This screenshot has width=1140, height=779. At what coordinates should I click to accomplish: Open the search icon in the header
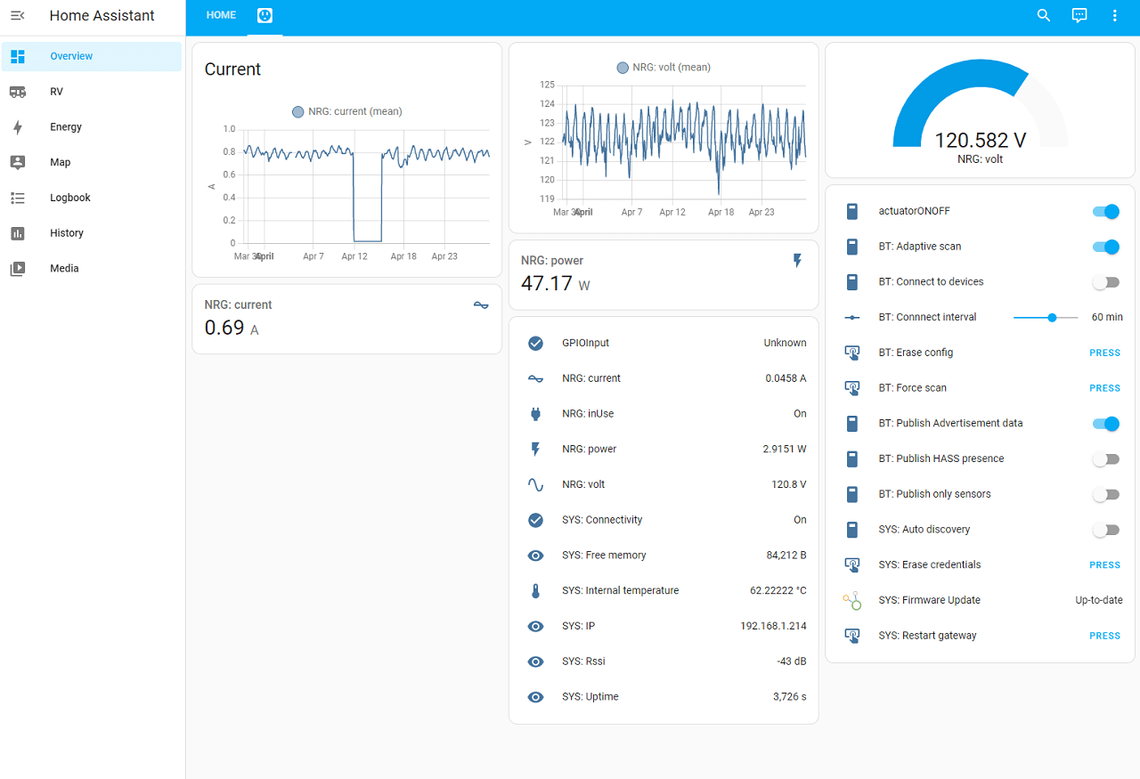pyautogui.click(x=1044, y=16)
